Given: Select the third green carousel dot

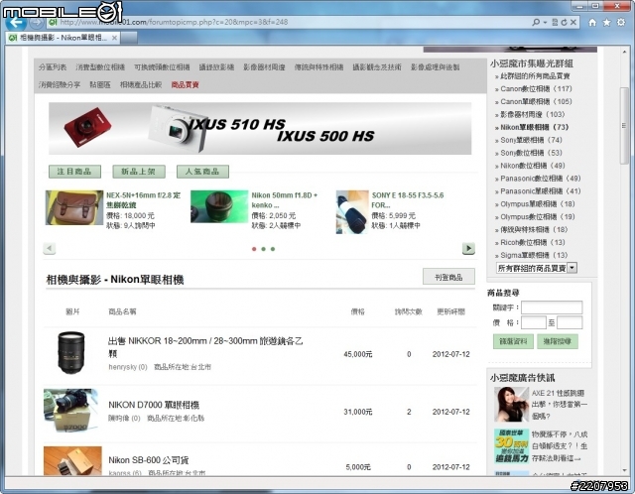Looking at the screenshot, I should (273, 249).
